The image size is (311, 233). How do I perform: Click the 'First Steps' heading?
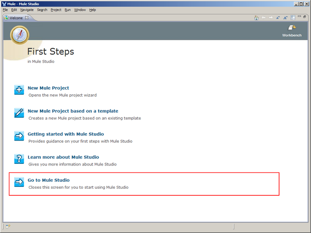[51, 52]
